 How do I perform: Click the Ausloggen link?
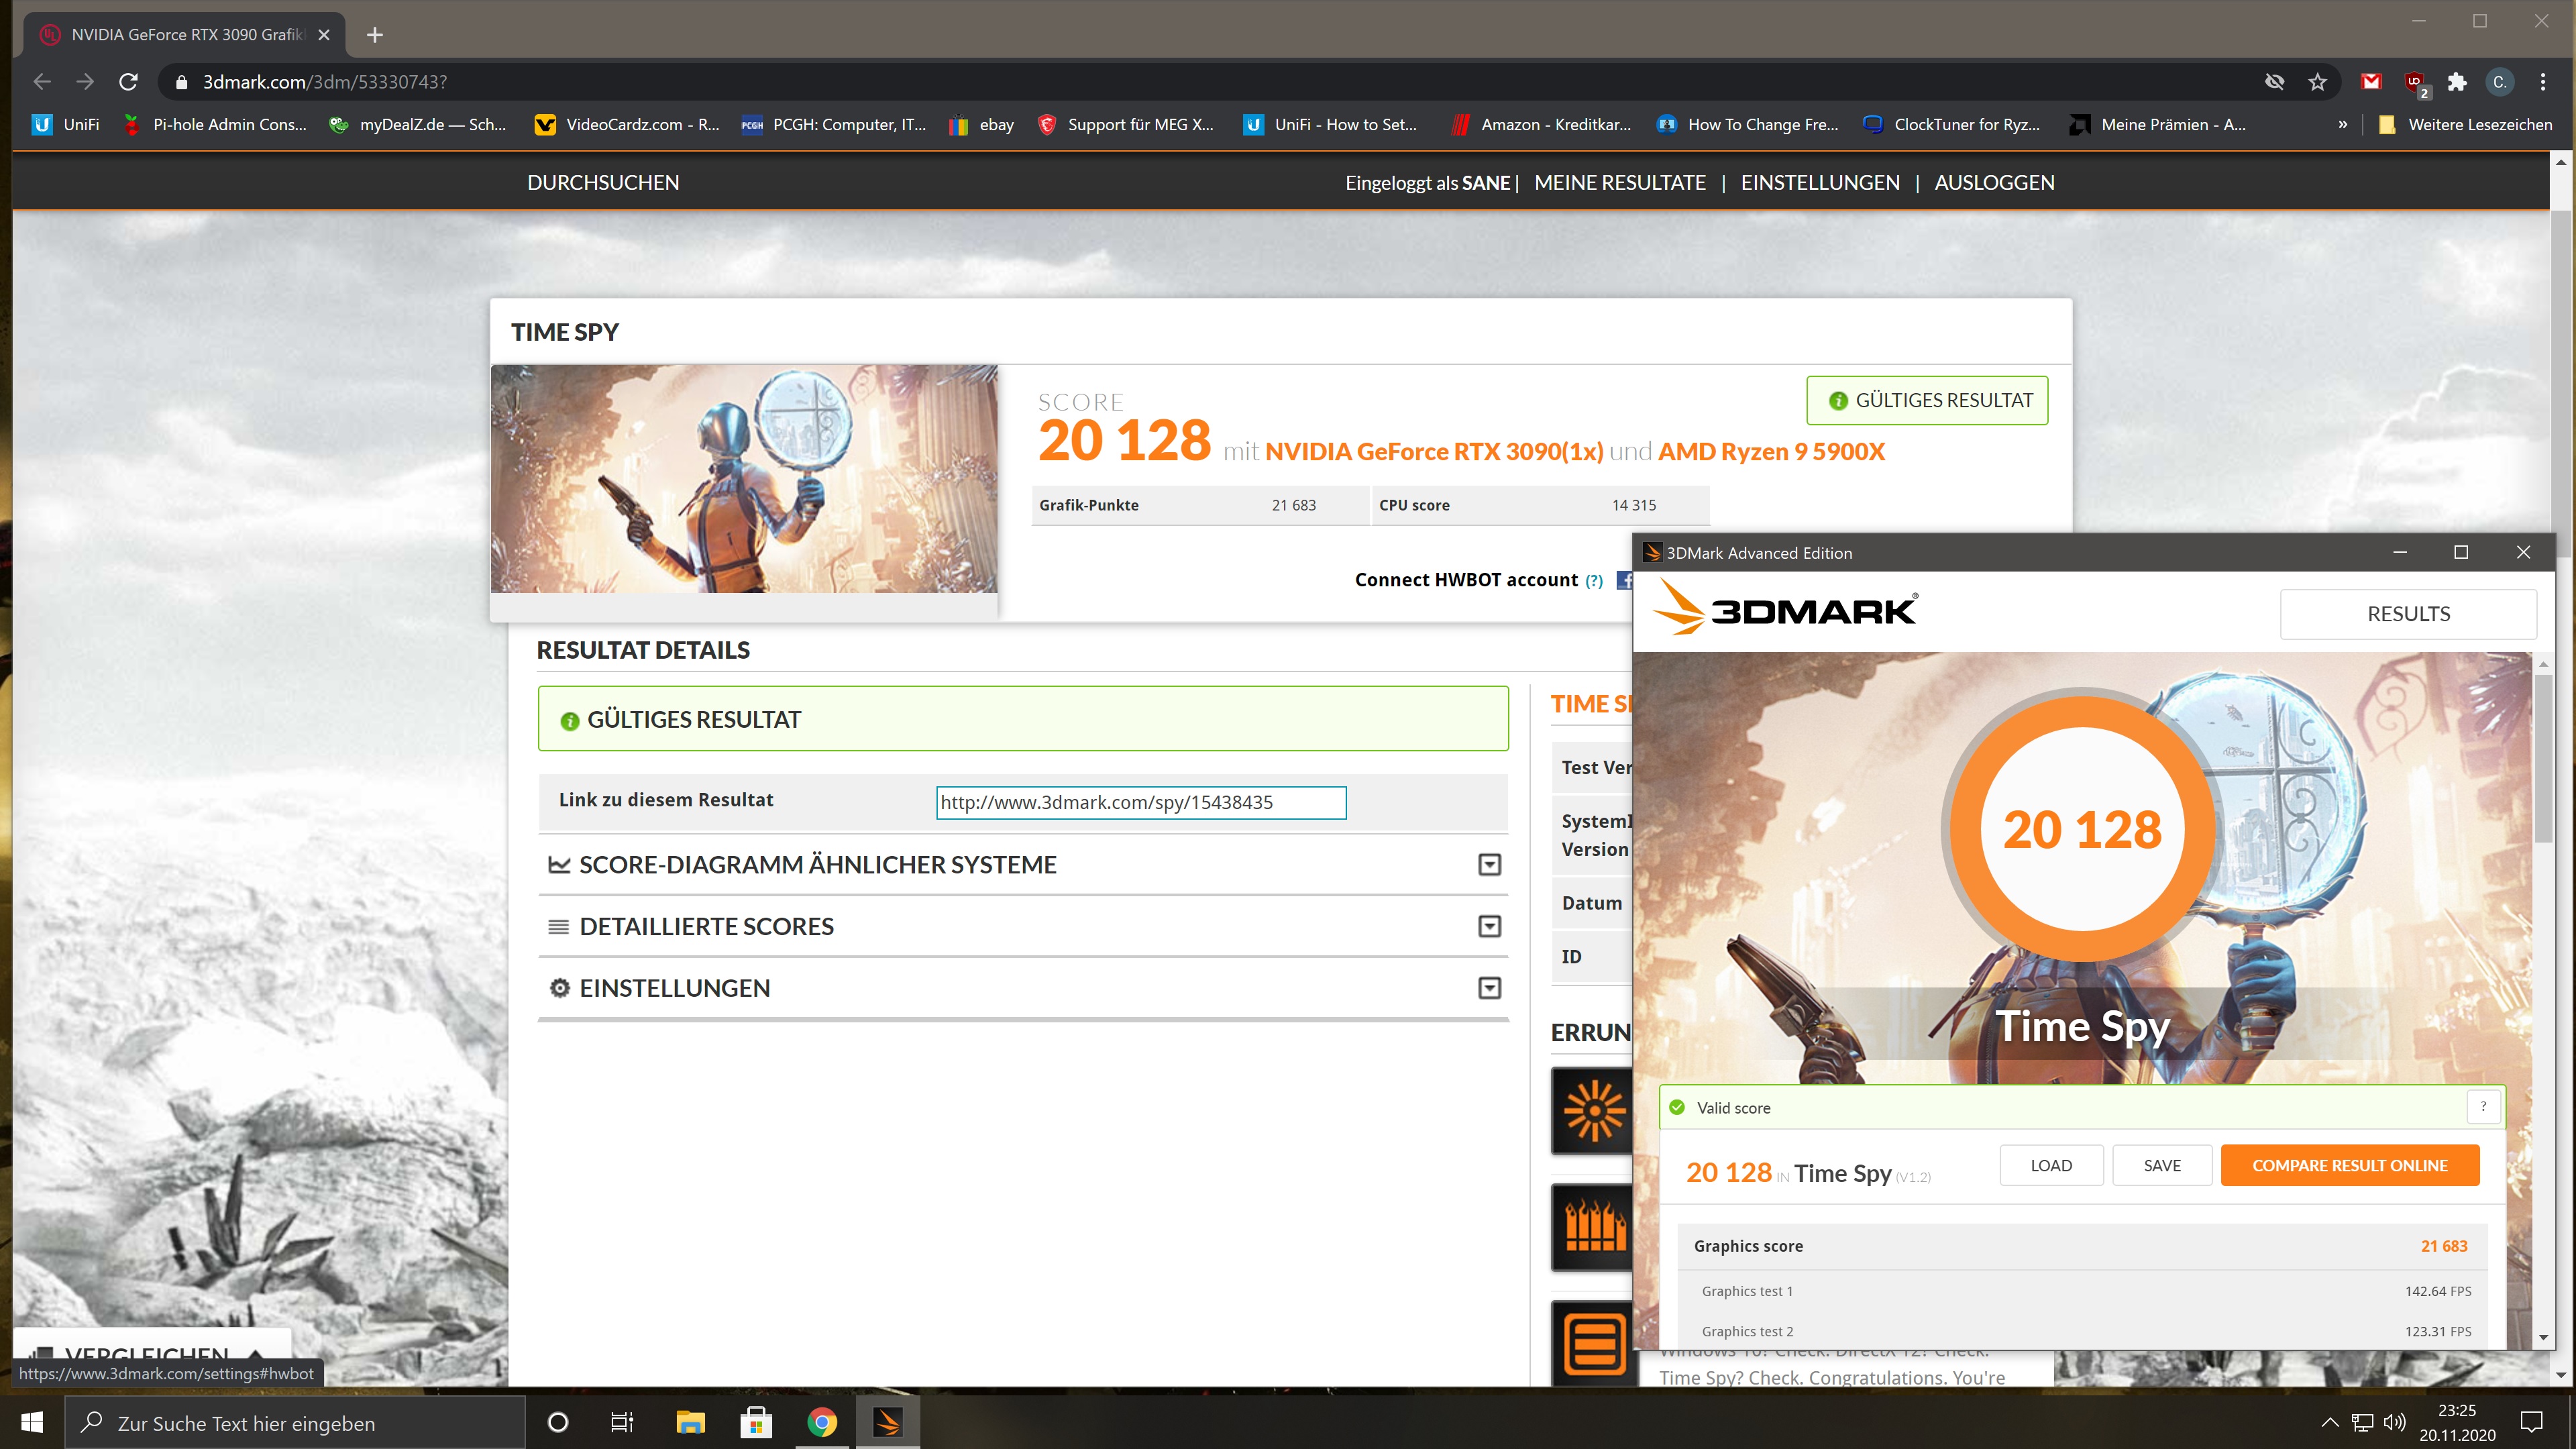pos(1994,183)
